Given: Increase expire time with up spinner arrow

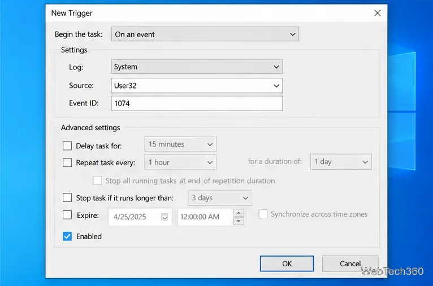Looking at the screenshot, I should point(239,213).
